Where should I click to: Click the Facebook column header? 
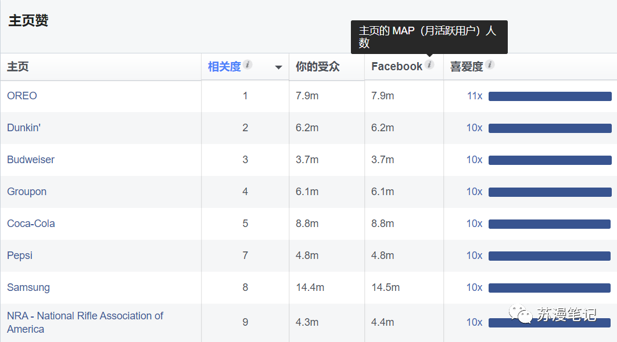[397, 67]
